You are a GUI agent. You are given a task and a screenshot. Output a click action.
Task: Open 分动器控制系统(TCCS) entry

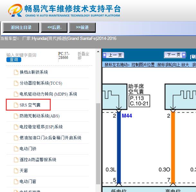tap(41, 83)
